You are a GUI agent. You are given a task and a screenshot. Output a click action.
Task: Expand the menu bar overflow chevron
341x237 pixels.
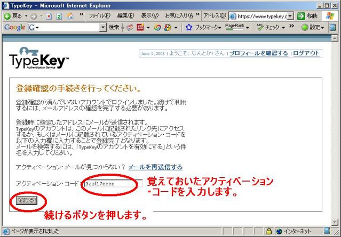[197, 14]
